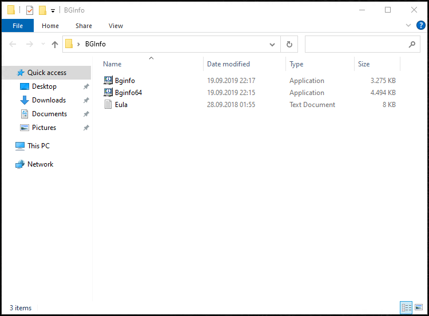The image size is (429, 316).
Task: Click the pin icon next to Pictures
Action: coord(86,128)
